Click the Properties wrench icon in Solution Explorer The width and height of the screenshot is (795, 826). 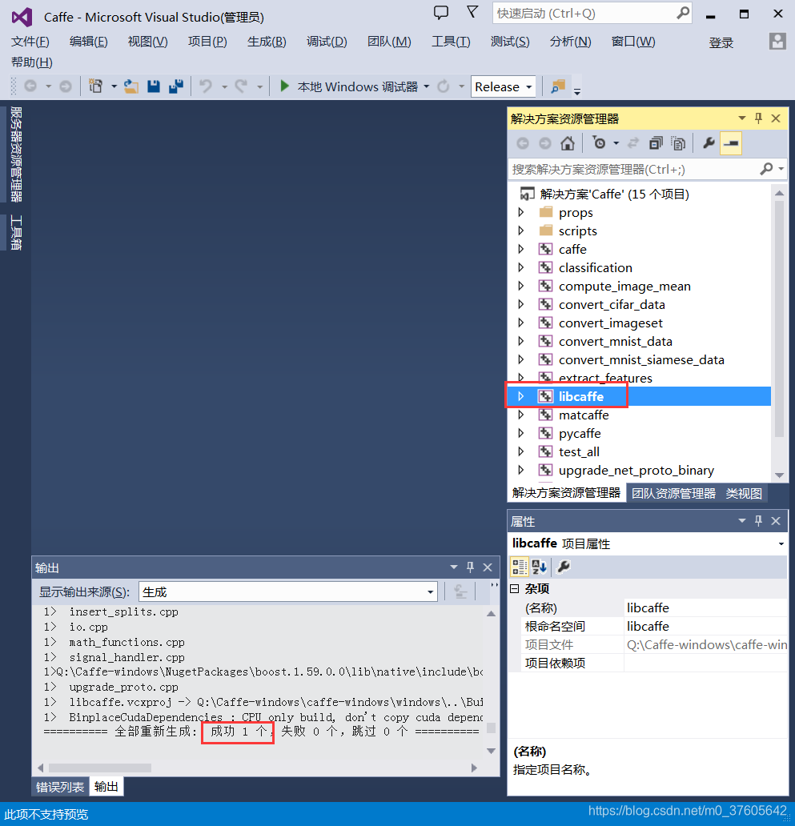point(709,142)
